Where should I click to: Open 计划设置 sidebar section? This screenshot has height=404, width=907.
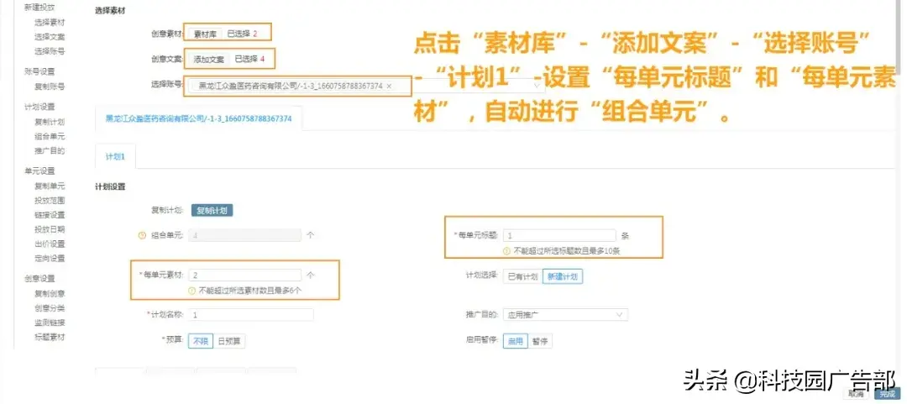40,107
